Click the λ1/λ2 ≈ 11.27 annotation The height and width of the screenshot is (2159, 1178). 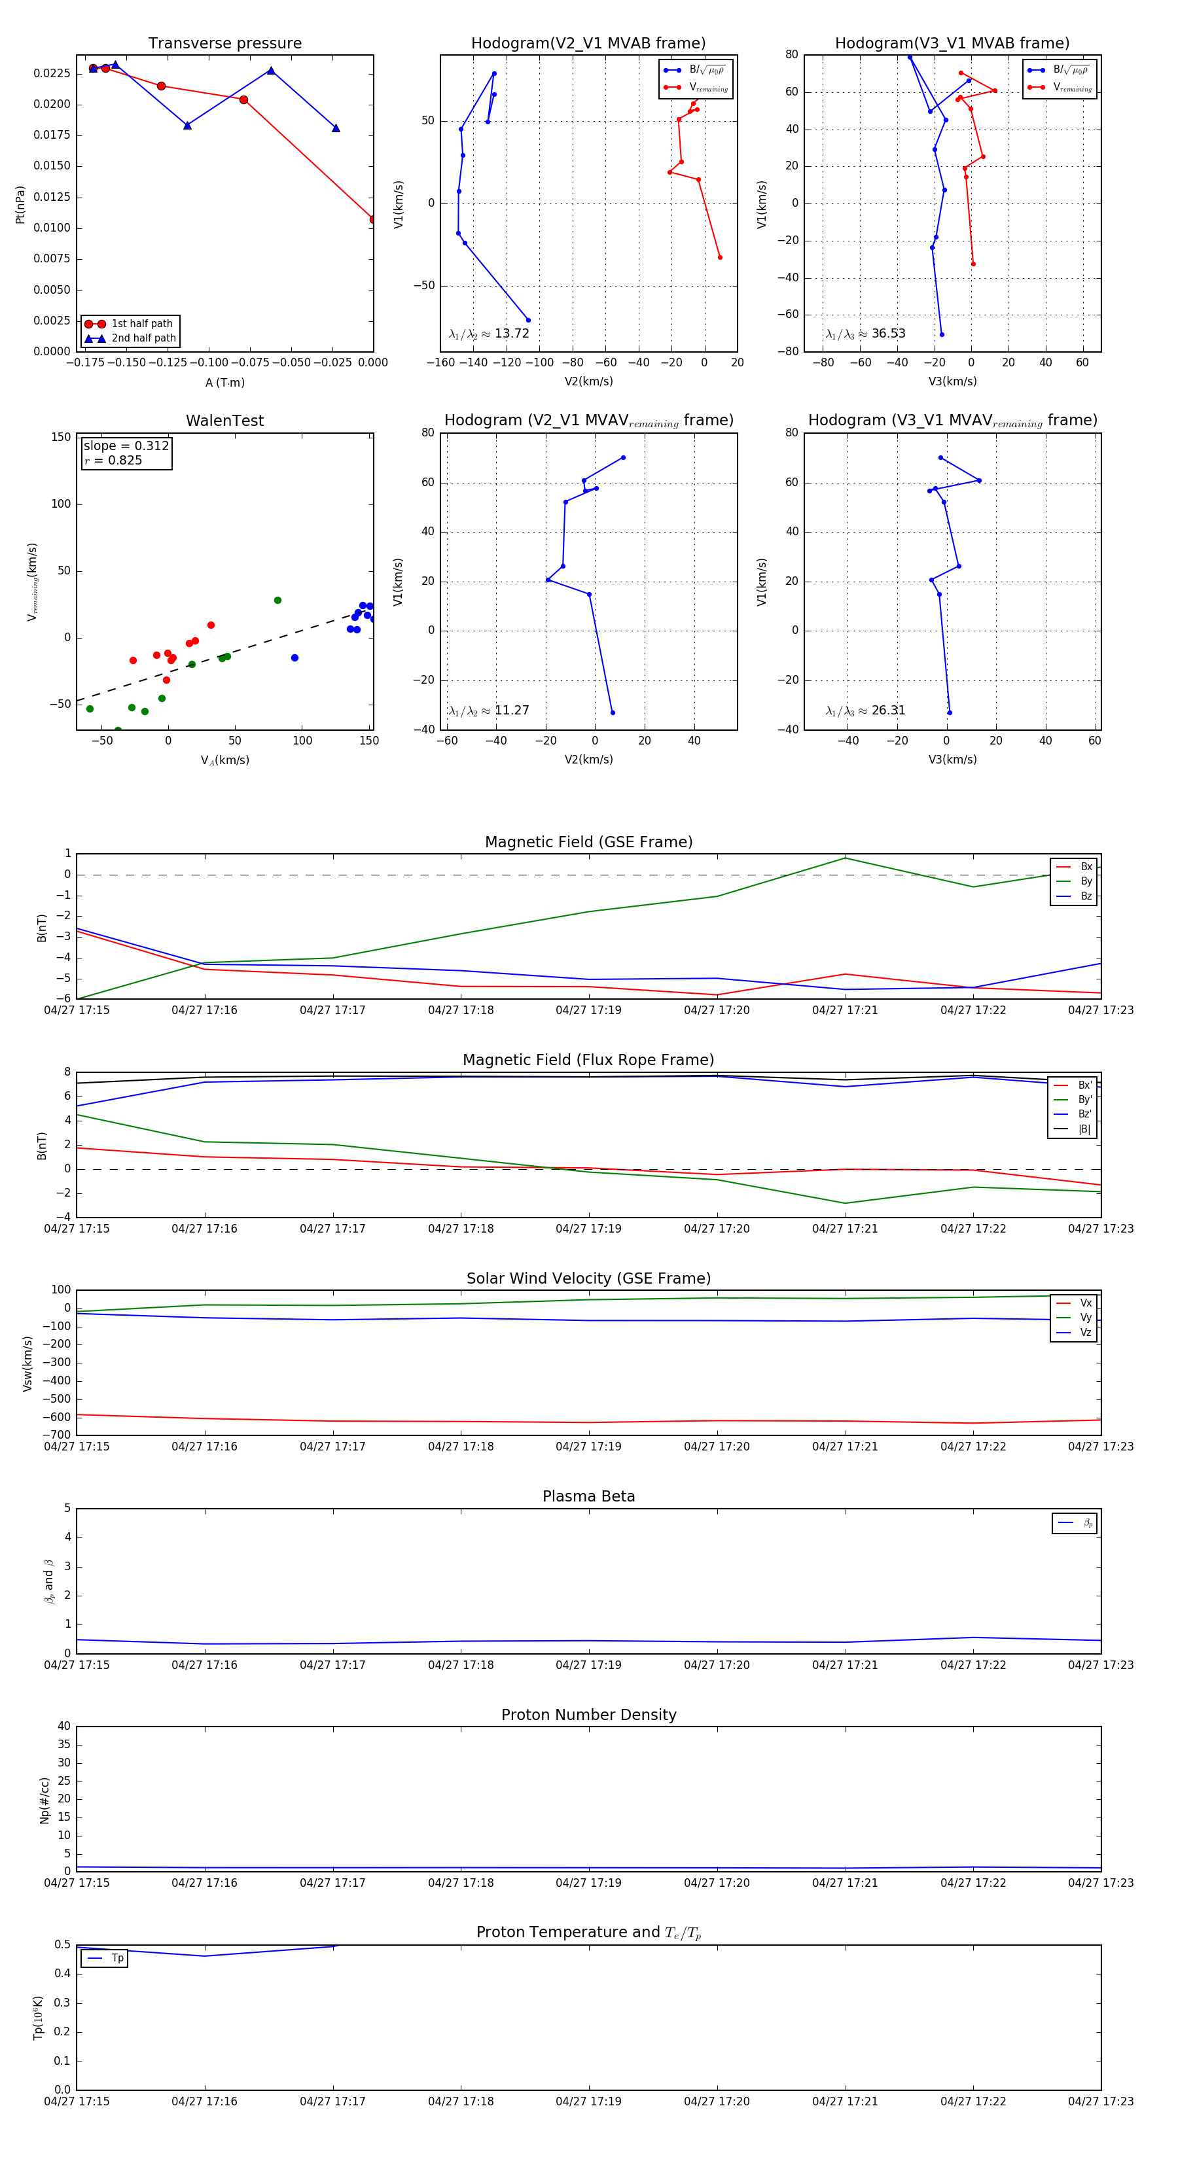pyautogui.click(x=489, y=711)
